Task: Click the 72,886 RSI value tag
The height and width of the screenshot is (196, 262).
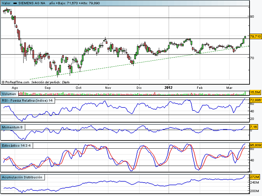Action: point(256,100)
